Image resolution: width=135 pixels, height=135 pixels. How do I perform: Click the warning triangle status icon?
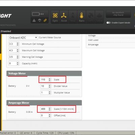click(x=34, y=20)
